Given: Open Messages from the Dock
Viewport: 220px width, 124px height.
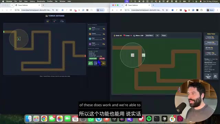Looking at the screenshot, I should point(52,119).
